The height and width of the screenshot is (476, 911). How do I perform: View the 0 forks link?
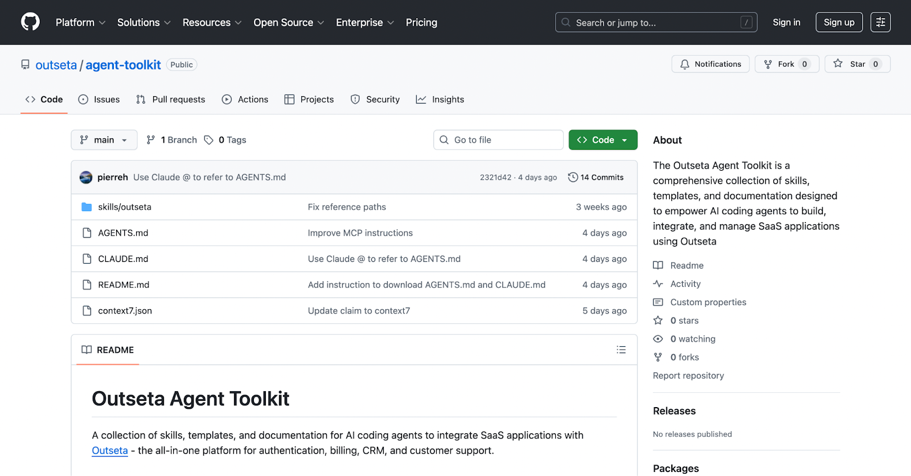pos(684,357)
